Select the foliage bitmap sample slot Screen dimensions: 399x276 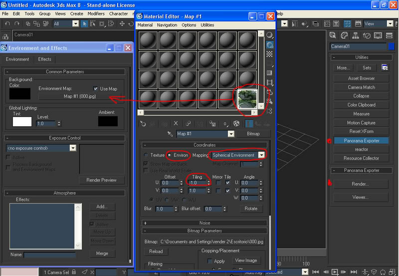(x=247, y=99)
